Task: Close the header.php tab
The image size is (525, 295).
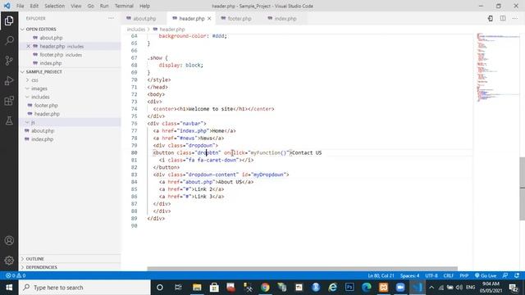Action: (209, 19)
